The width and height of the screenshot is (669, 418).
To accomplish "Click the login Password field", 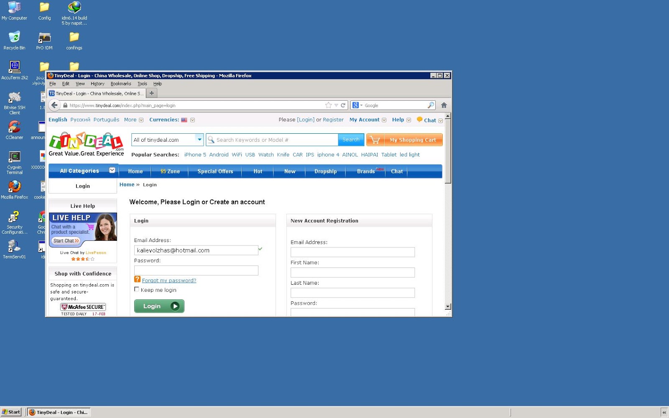I will (x=196, y=270).
